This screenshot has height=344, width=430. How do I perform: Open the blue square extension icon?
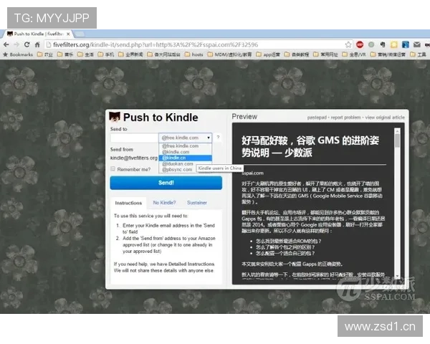click(x=406, y=44)
